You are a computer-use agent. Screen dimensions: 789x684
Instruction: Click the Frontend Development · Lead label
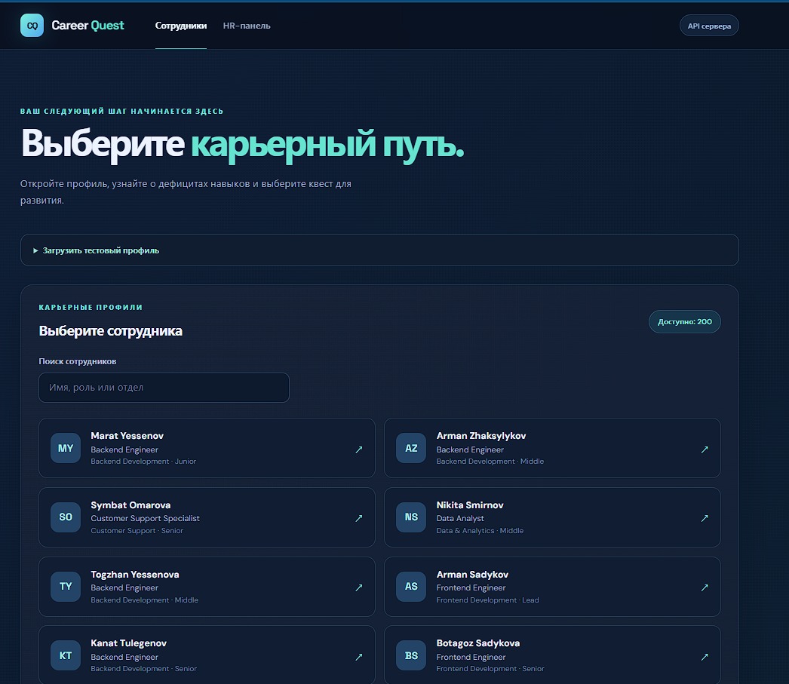(487, 600)
